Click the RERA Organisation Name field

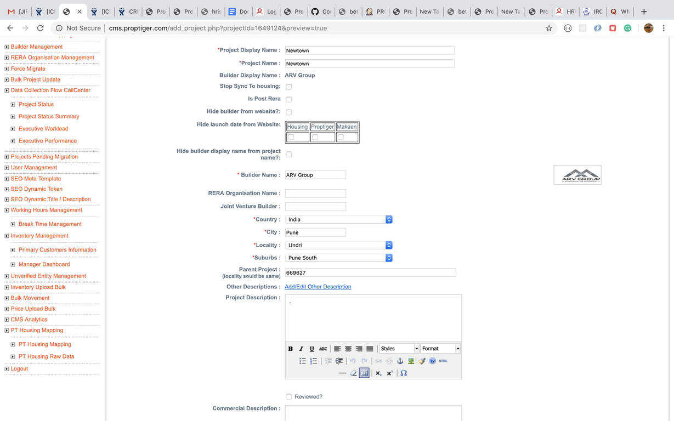[315, 194]
